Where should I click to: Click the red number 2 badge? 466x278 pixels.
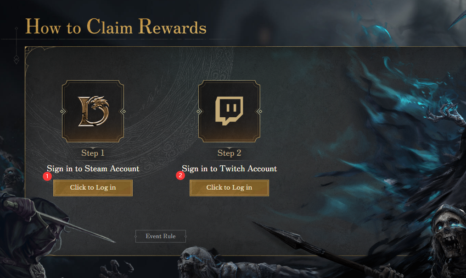click(181, 175)
